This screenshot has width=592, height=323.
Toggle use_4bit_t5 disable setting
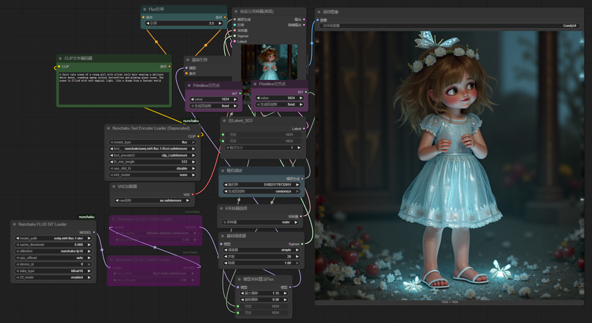152,169
